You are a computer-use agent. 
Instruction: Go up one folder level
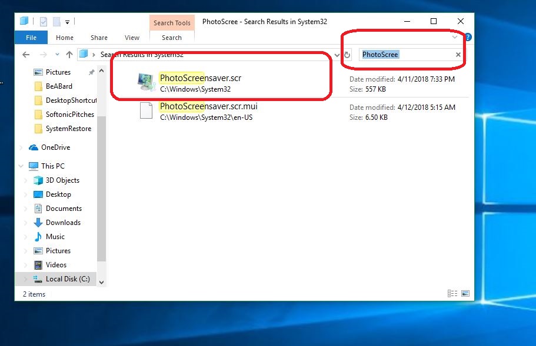point(69,55)
